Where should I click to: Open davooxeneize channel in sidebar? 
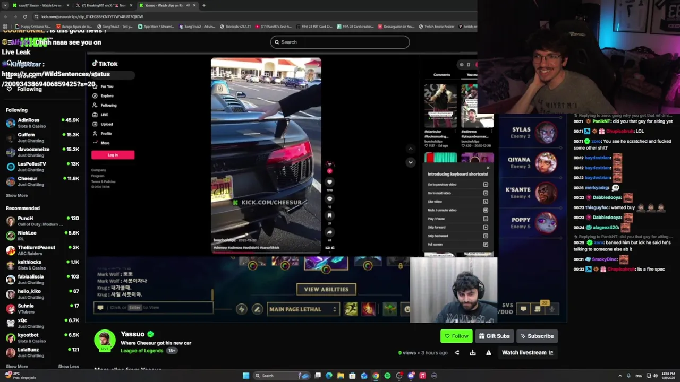(x=42, y=152)
